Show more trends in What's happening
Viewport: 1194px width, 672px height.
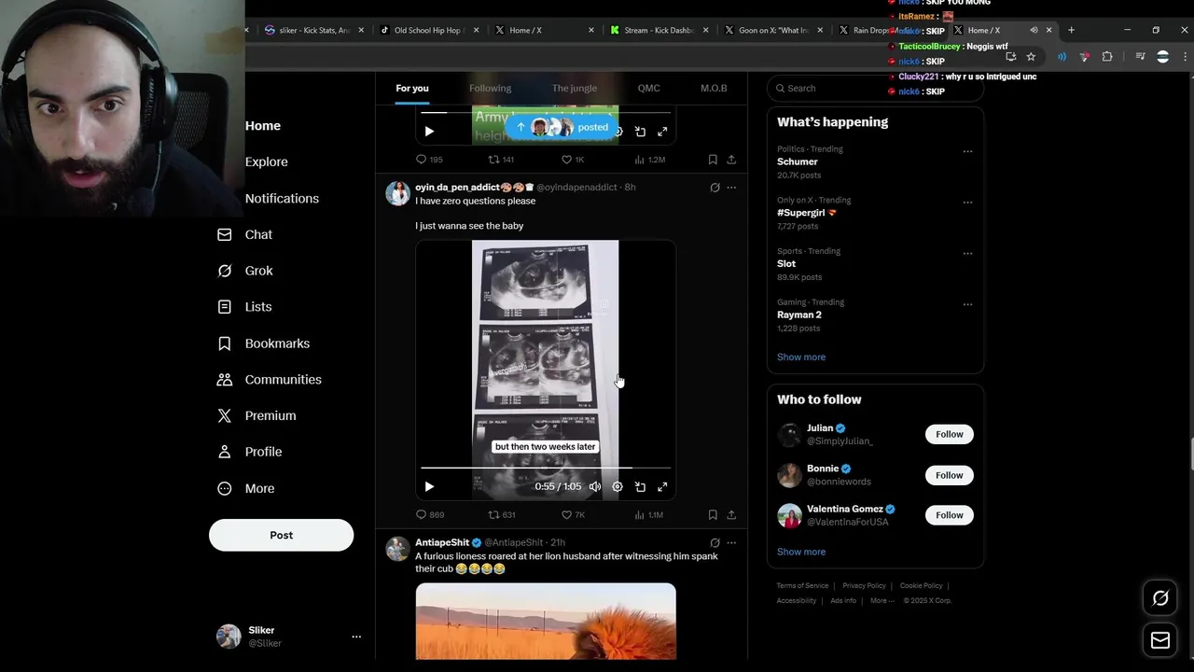(x=801, y=357)
